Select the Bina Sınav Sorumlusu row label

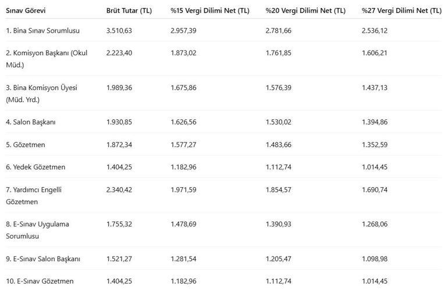[x=43, y=31]
